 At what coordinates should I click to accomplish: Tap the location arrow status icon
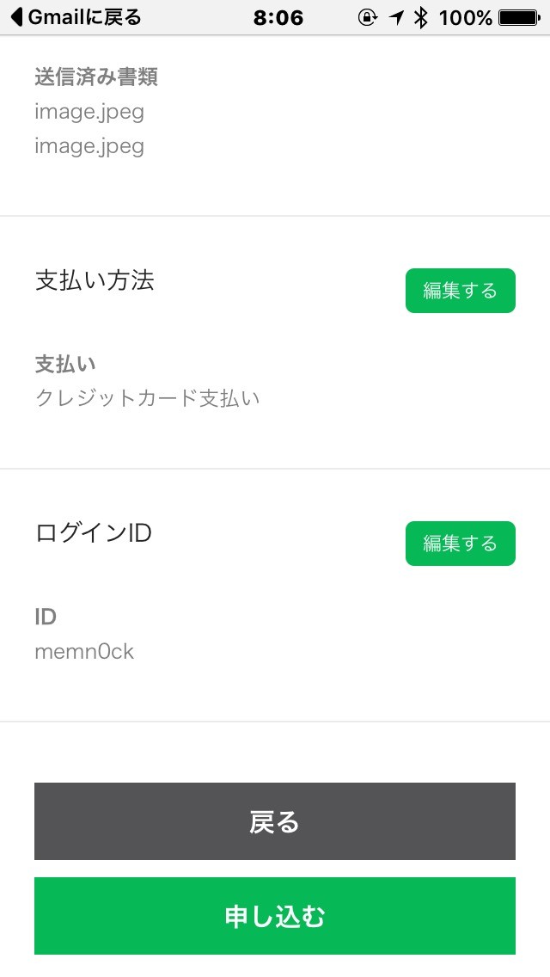point(396,17)
